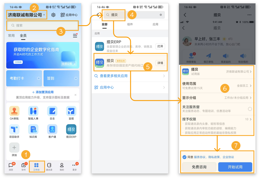The height and width of the screenshot is (179, 260).
Task: Open the settings gear next to company name
Action: tap(53, 15)
